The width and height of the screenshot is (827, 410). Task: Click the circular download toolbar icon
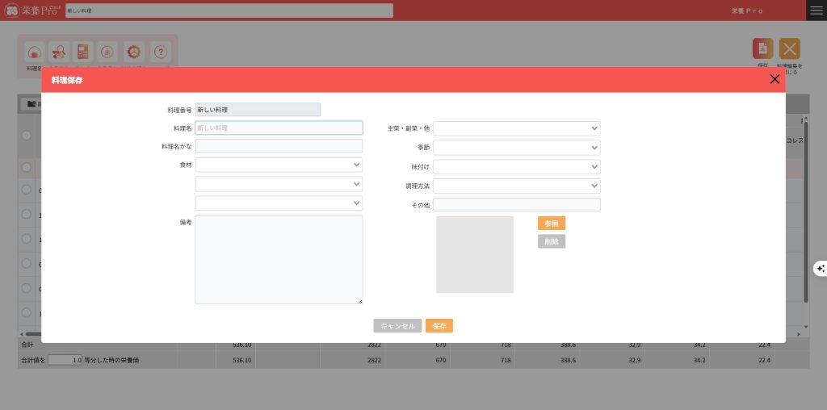click(107, 52)
